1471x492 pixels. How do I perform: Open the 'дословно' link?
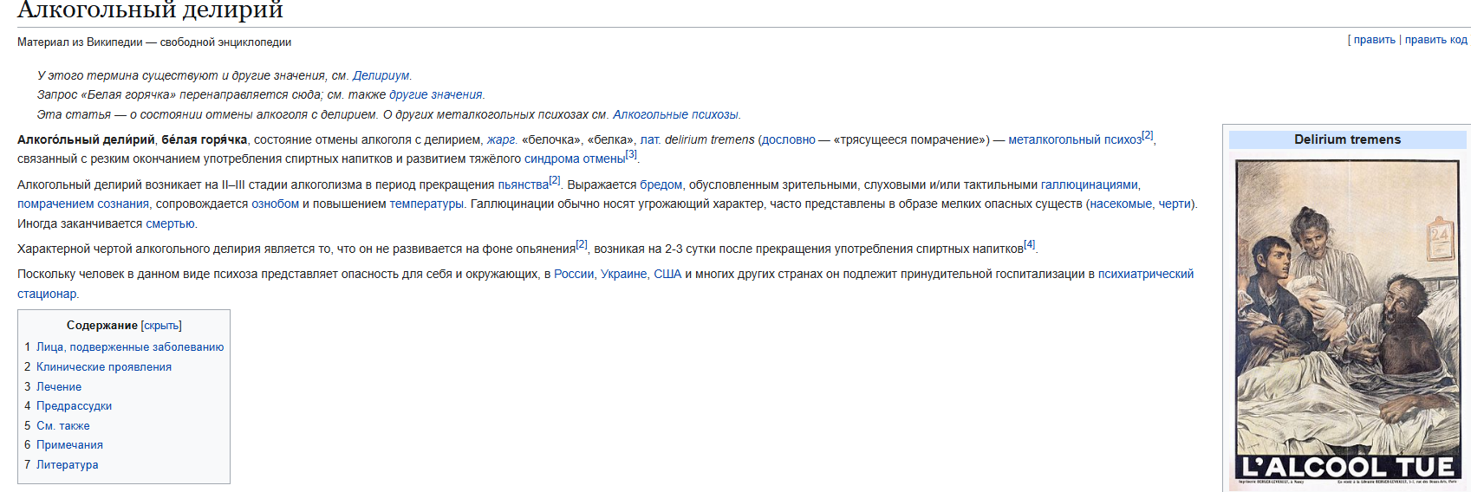coord(789,140)
